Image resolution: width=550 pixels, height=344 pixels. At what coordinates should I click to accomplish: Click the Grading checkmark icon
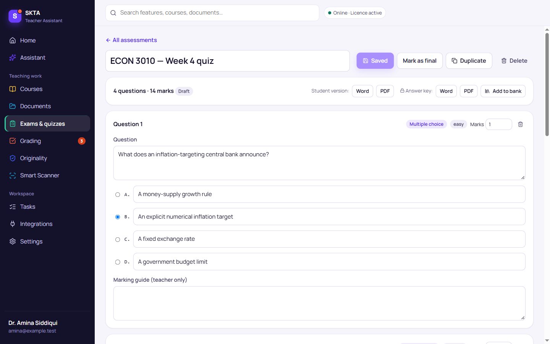[x=13, y=141]
